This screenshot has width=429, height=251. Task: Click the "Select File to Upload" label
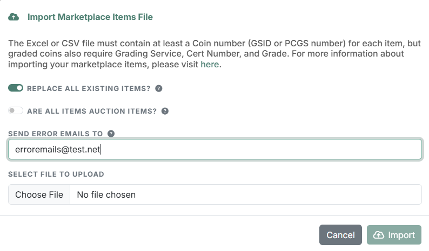[x=56, y=174]
